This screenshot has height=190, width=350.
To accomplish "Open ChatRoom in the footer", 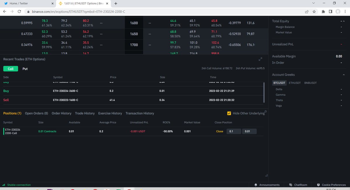I will coord(301,185).
